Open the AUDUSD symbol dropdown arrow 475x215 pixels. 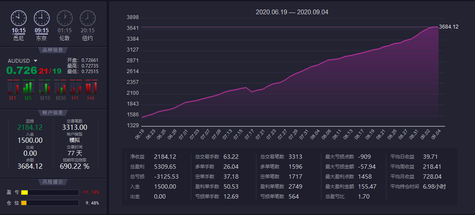(x=36, y=61)
